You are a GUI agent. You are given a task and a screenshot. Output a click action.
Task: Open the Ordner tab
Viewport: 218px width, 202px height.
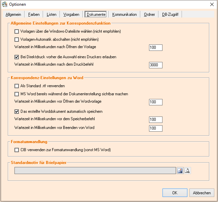pyautogui.click(x=149, y=14)
